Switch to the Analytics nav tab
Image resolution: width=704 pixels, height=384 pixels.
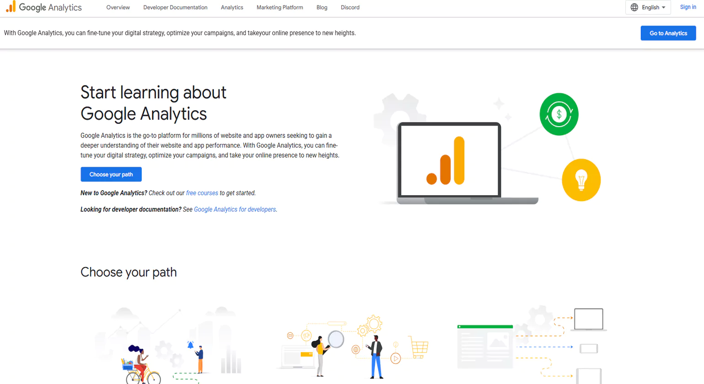[x=232, y=7]
